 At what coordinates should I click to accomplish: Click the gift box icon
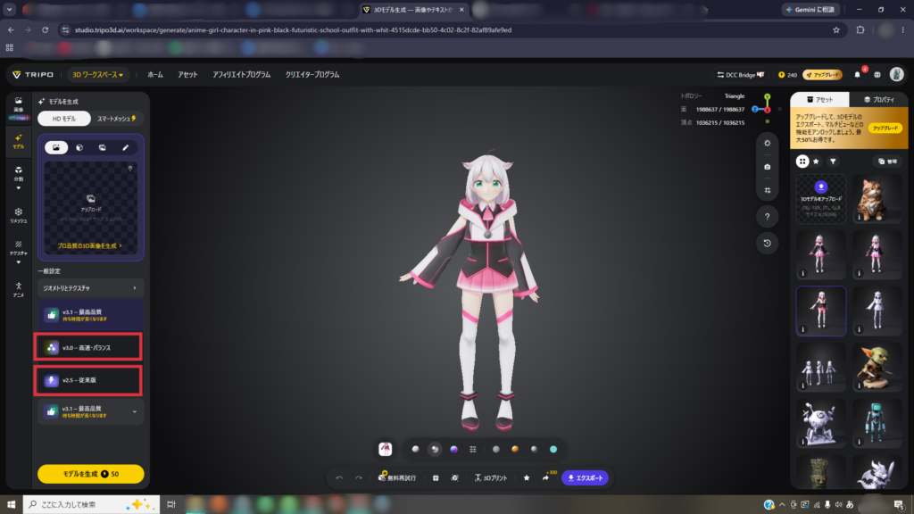[436, 478]
